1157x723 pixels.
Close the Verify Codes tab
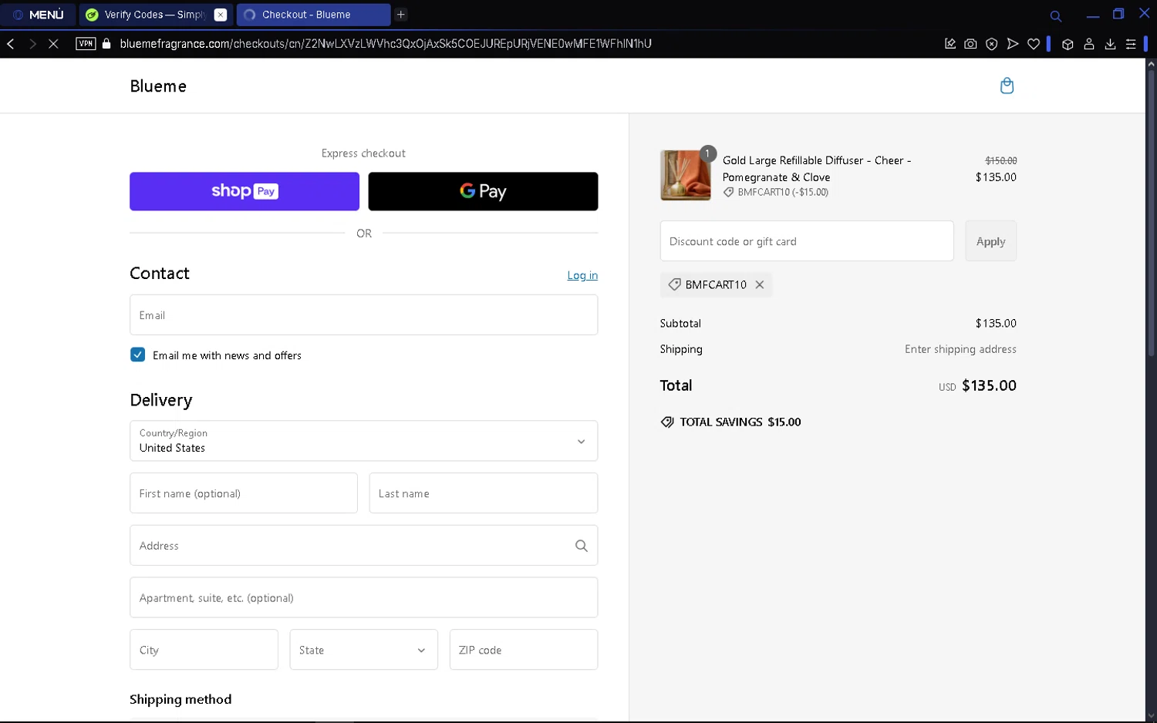pyautogui.click(x=220, y=15)
